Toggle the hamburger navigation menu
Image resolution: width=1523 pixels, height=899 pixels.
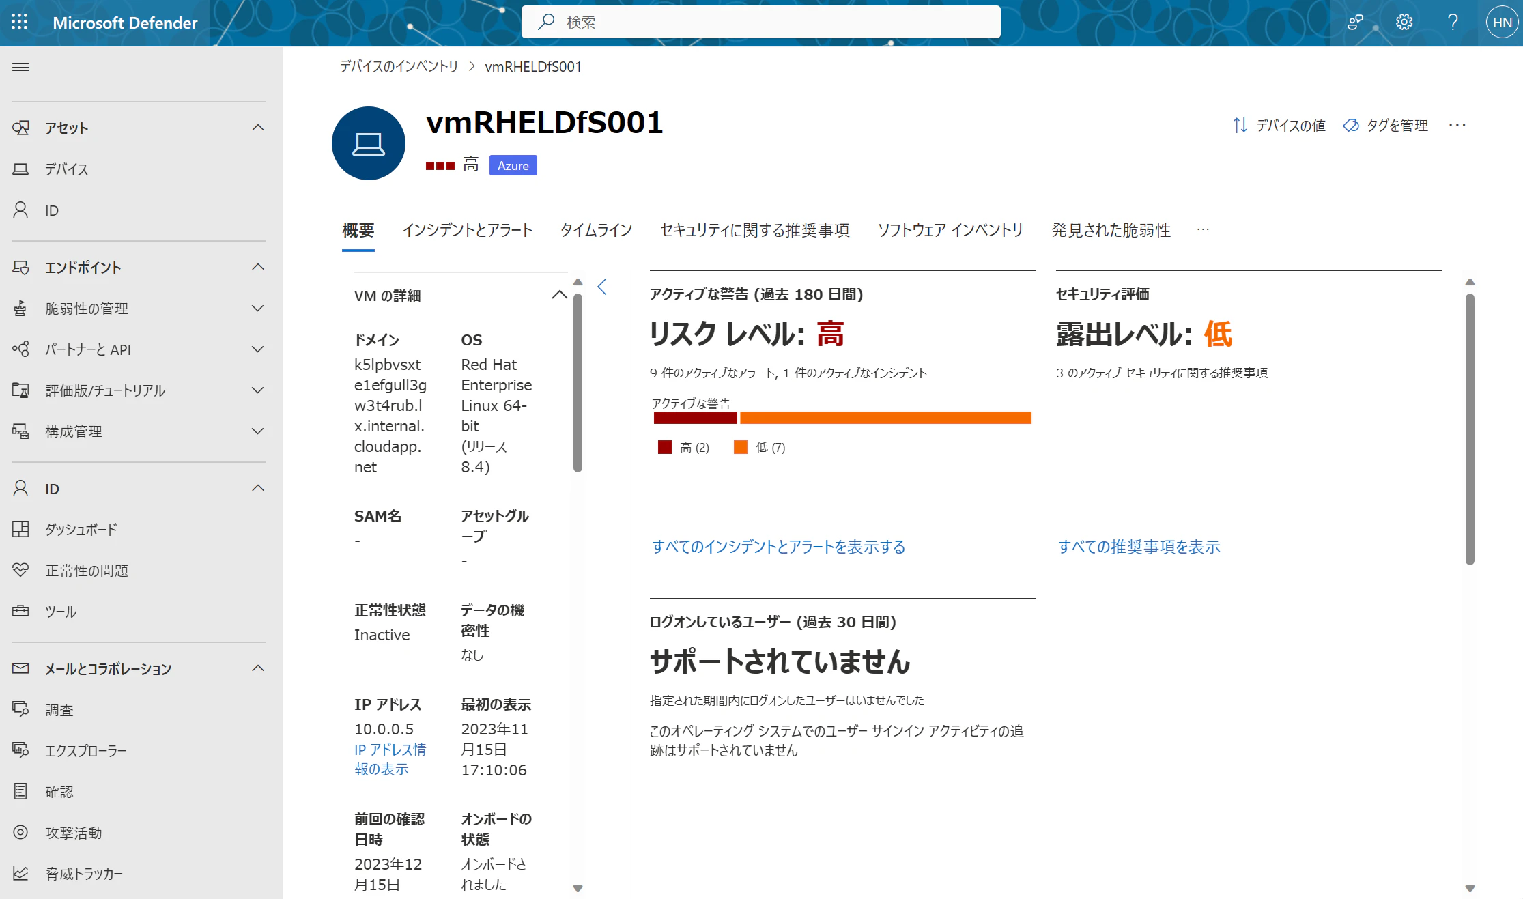click(x=20, y=67)
